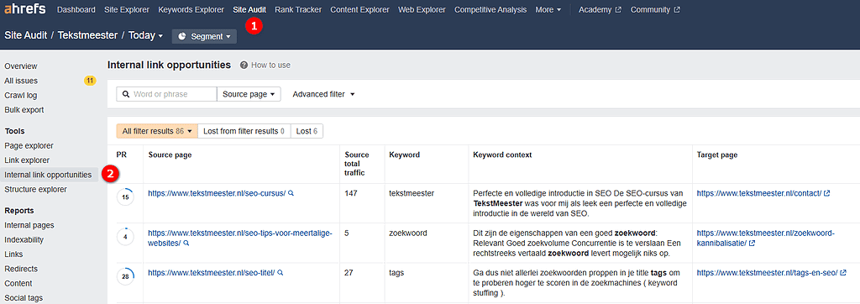Viewport: 860px width, 304px height.
Task: Open the Academy external link
Action: (600, 10)
